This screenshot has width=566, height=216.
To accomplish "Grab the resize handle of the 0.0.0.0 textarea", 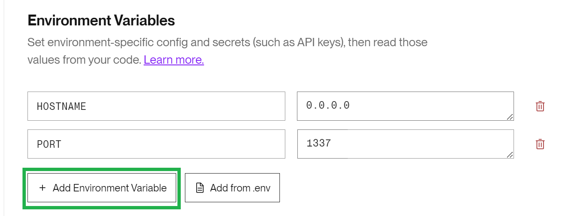I will [x=510, y=117].
